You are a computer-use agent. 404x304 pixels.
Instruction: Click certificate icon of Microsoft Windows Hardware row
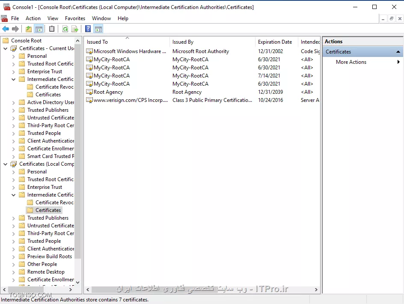[x=89, y=51]
